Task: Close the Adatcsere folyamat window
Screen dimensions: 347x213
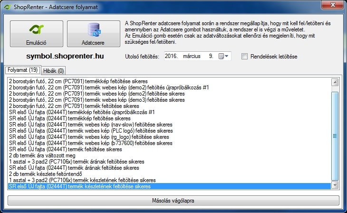Action: point(333,5)
